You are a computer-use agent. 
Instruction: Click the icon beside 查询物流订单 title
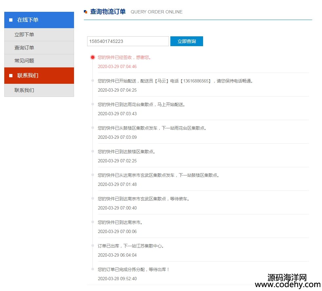pyautogui.click(x=85, y=12)
